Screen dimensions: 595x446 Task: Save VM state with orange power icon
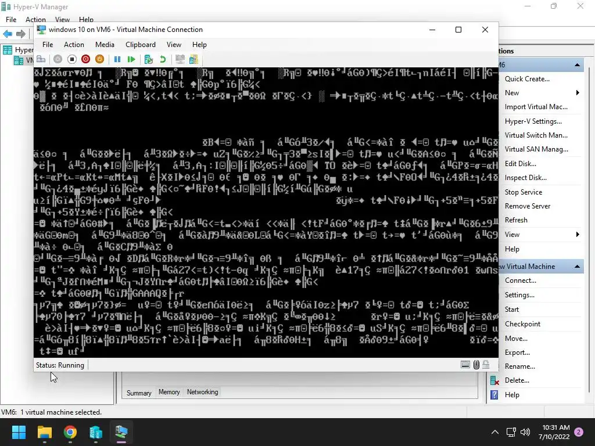(x=99, y=59)
